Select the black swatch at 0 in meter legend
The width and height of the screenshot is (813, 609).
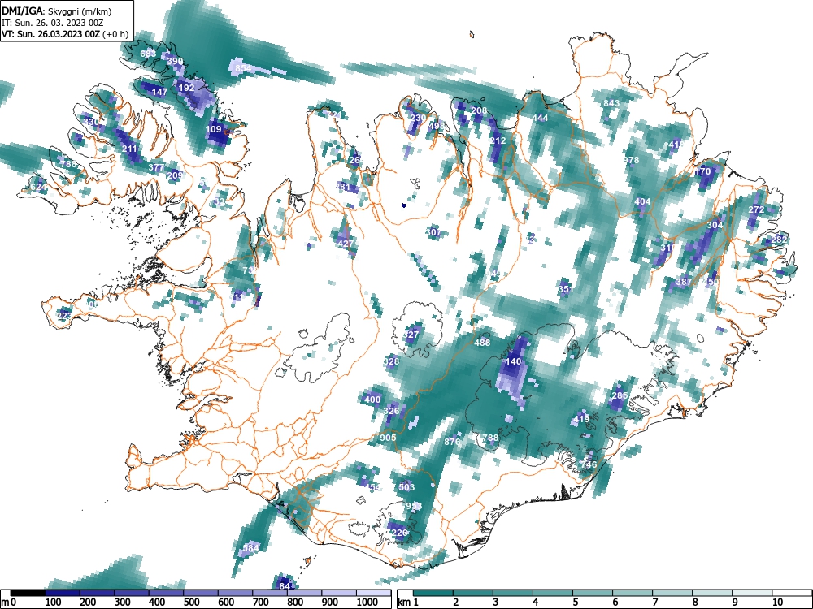coord(27,593)
